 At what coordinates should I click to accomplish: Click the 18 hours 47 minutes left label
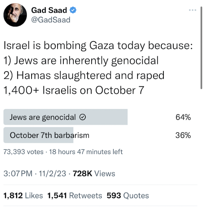coord(86,152)
